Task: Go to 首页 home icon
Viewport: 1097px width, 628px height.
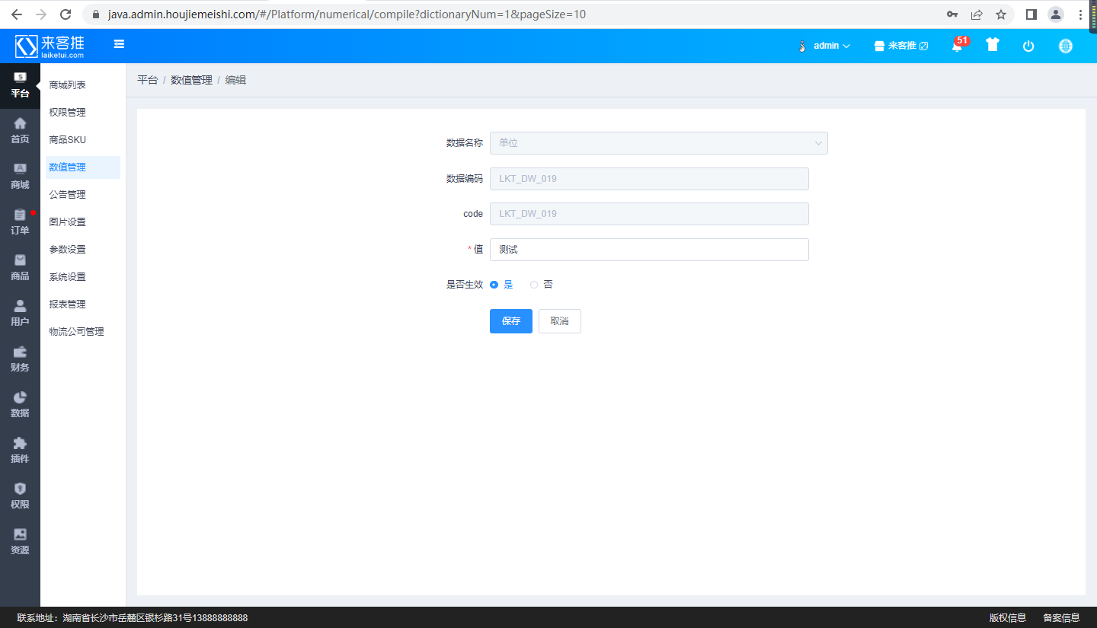Action: pyautogui.click(x=20, y=131)
